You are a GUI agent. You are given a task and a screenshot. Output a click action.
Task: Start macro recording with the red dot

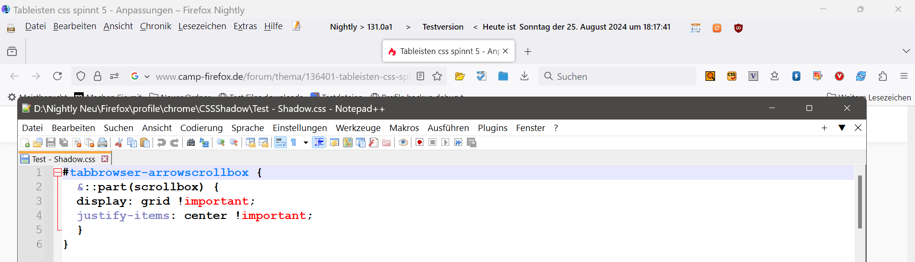[x=419, y=142]
